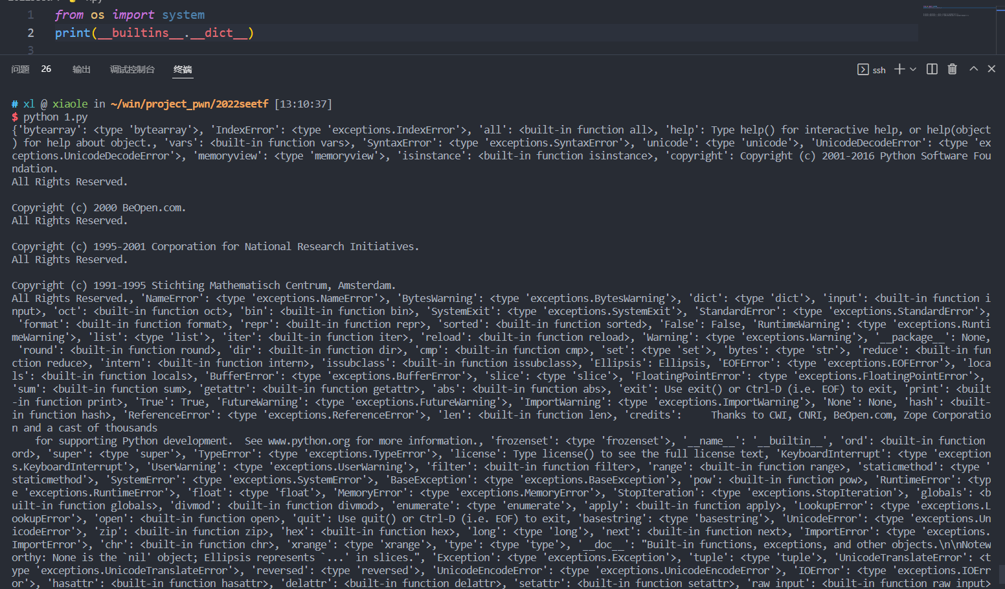Open the ssh terminal profile icon
The width and height of the screenshot is (1005, 589).
[x=863, y=69]
